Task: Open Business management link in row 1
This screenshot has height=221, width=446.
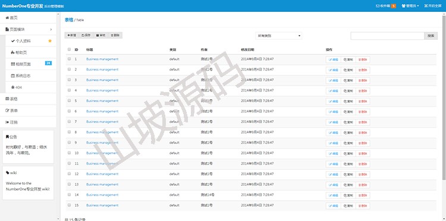Action: [102, 59]
